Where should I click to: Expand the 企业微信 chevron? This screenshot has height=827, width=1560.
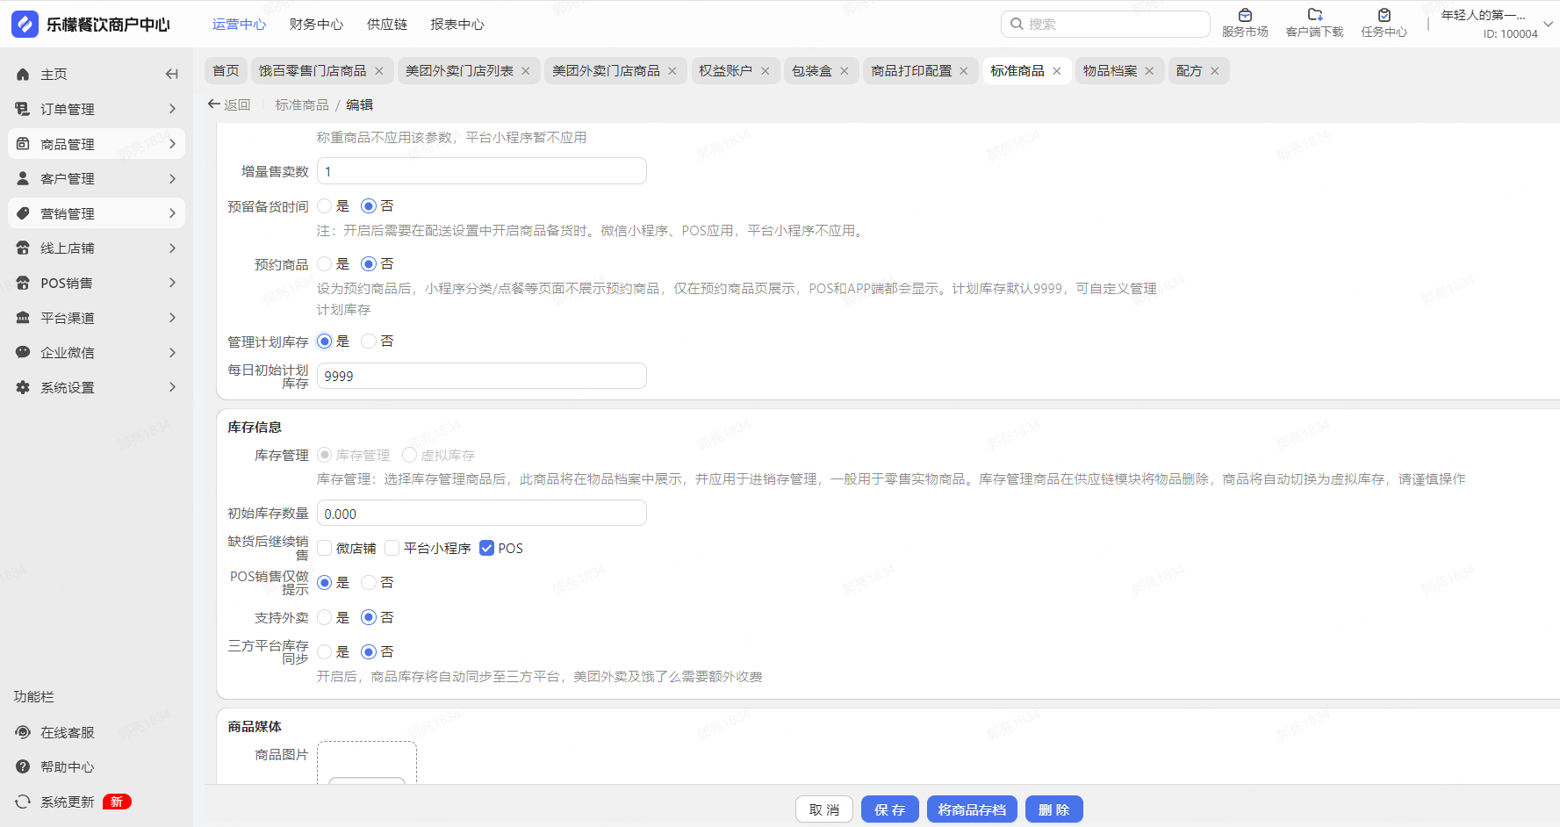172,352
